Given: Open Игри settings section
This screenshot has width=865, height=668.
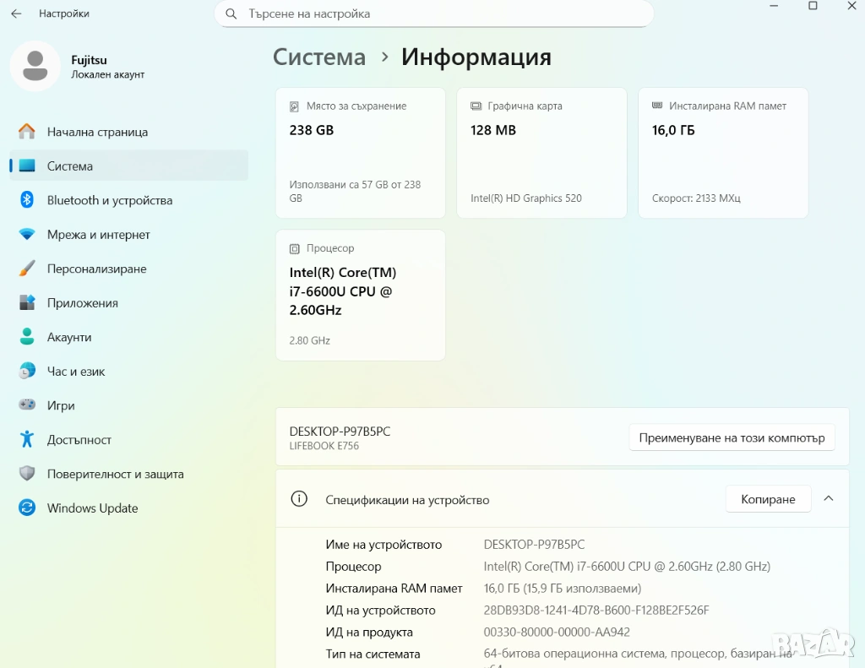Looking at the screenshot, I should point(61,405).
